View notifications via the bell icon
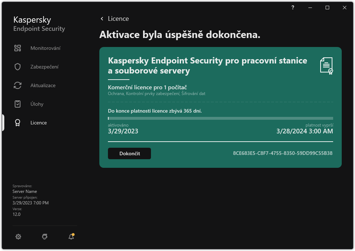 71,237
